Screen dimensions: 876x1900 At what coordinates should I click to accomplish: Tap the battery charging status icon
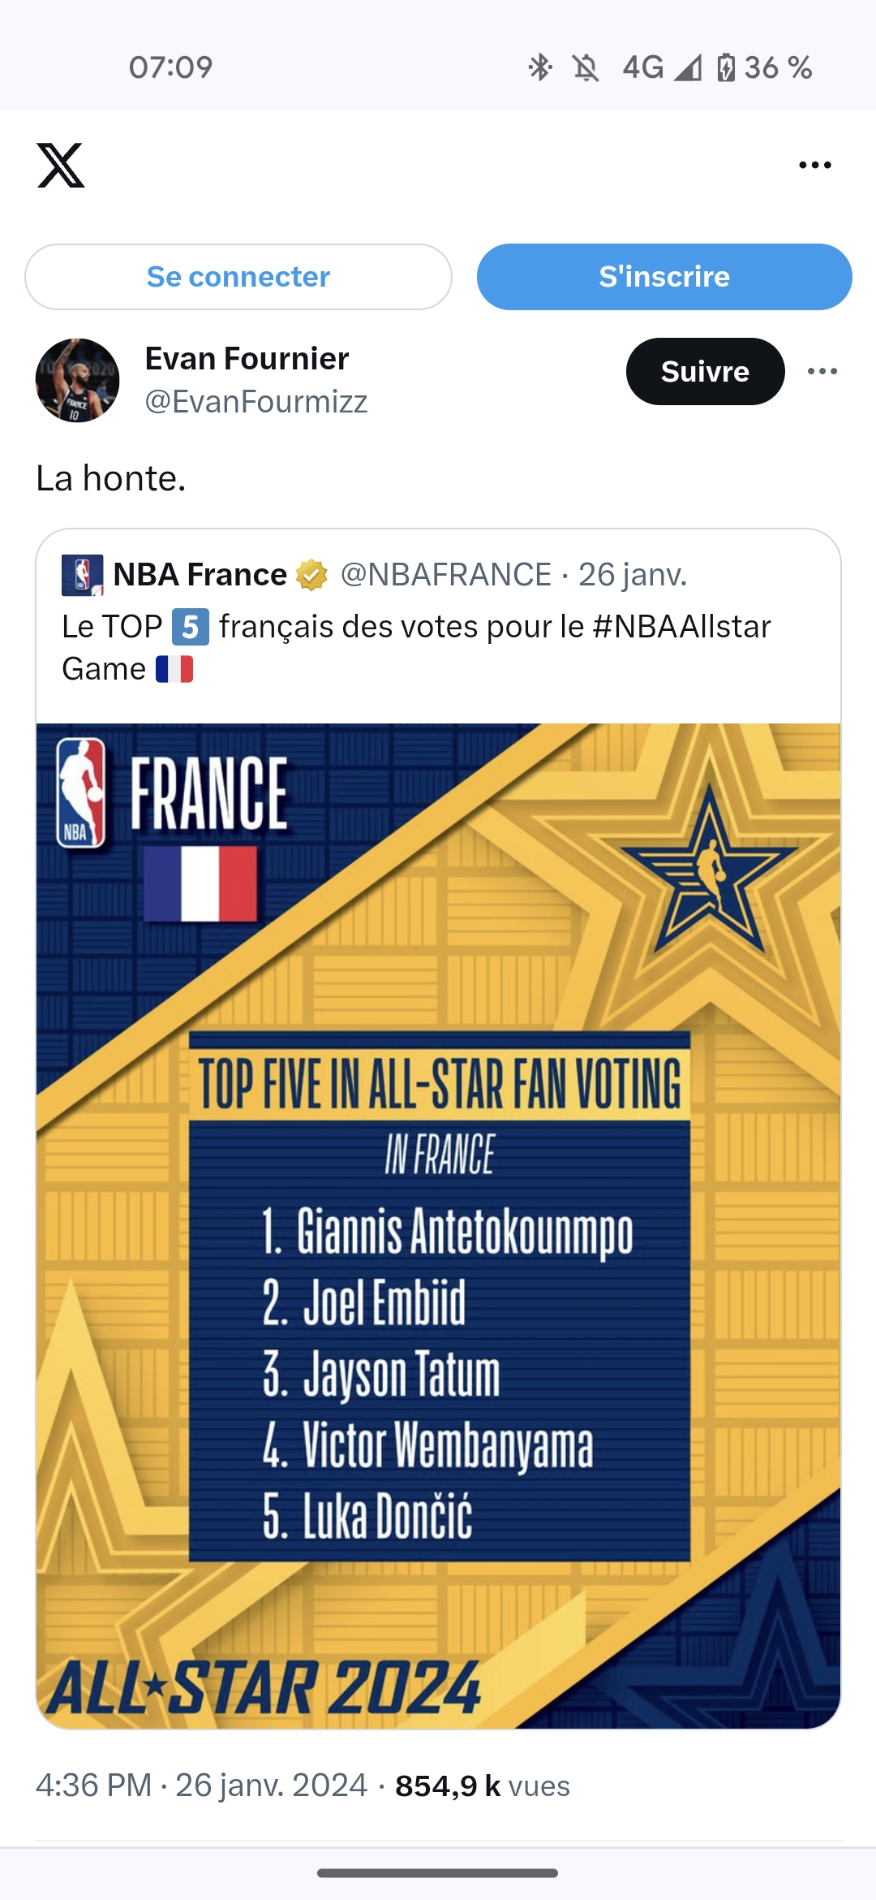click(x=726, y=67)
